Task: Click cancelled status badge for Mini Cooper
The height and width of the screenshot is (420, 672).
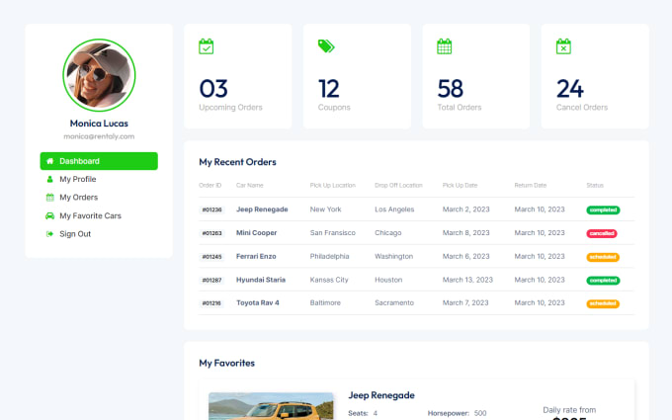Action: [x=602, y=233]
